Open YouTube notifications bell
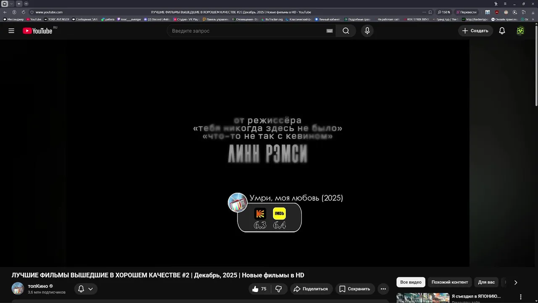Image resolution: width=538 pixels, height=303 pixels. click(x=502, y=31)
